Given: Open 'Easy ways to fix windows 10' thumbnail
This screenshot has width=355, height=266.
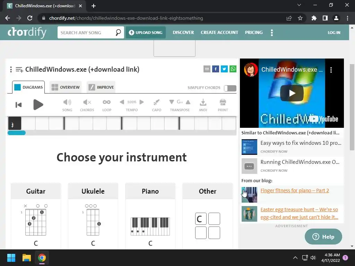Looking at the screenshot, I should click(x=249, y=147).
